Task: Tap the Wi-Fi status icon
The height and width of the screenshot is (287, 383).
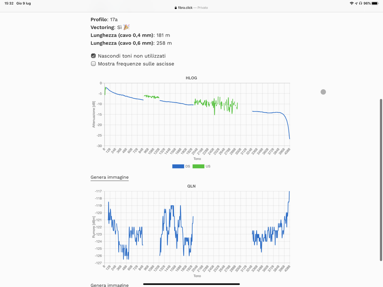Action: pyautogui.click(x=352, y=3)
